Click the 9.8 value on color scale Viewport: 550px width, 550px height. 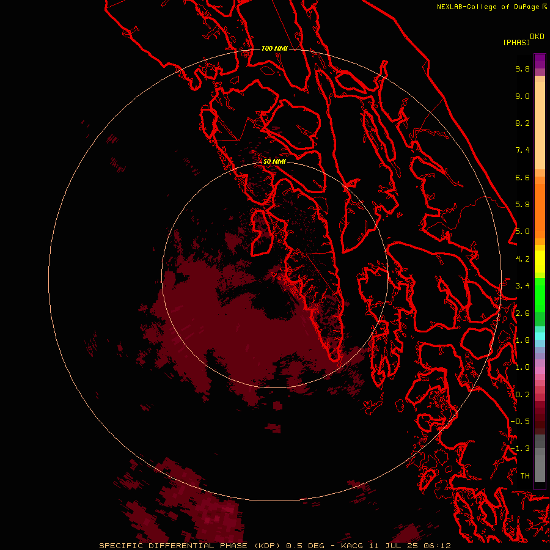pos(522,68)
